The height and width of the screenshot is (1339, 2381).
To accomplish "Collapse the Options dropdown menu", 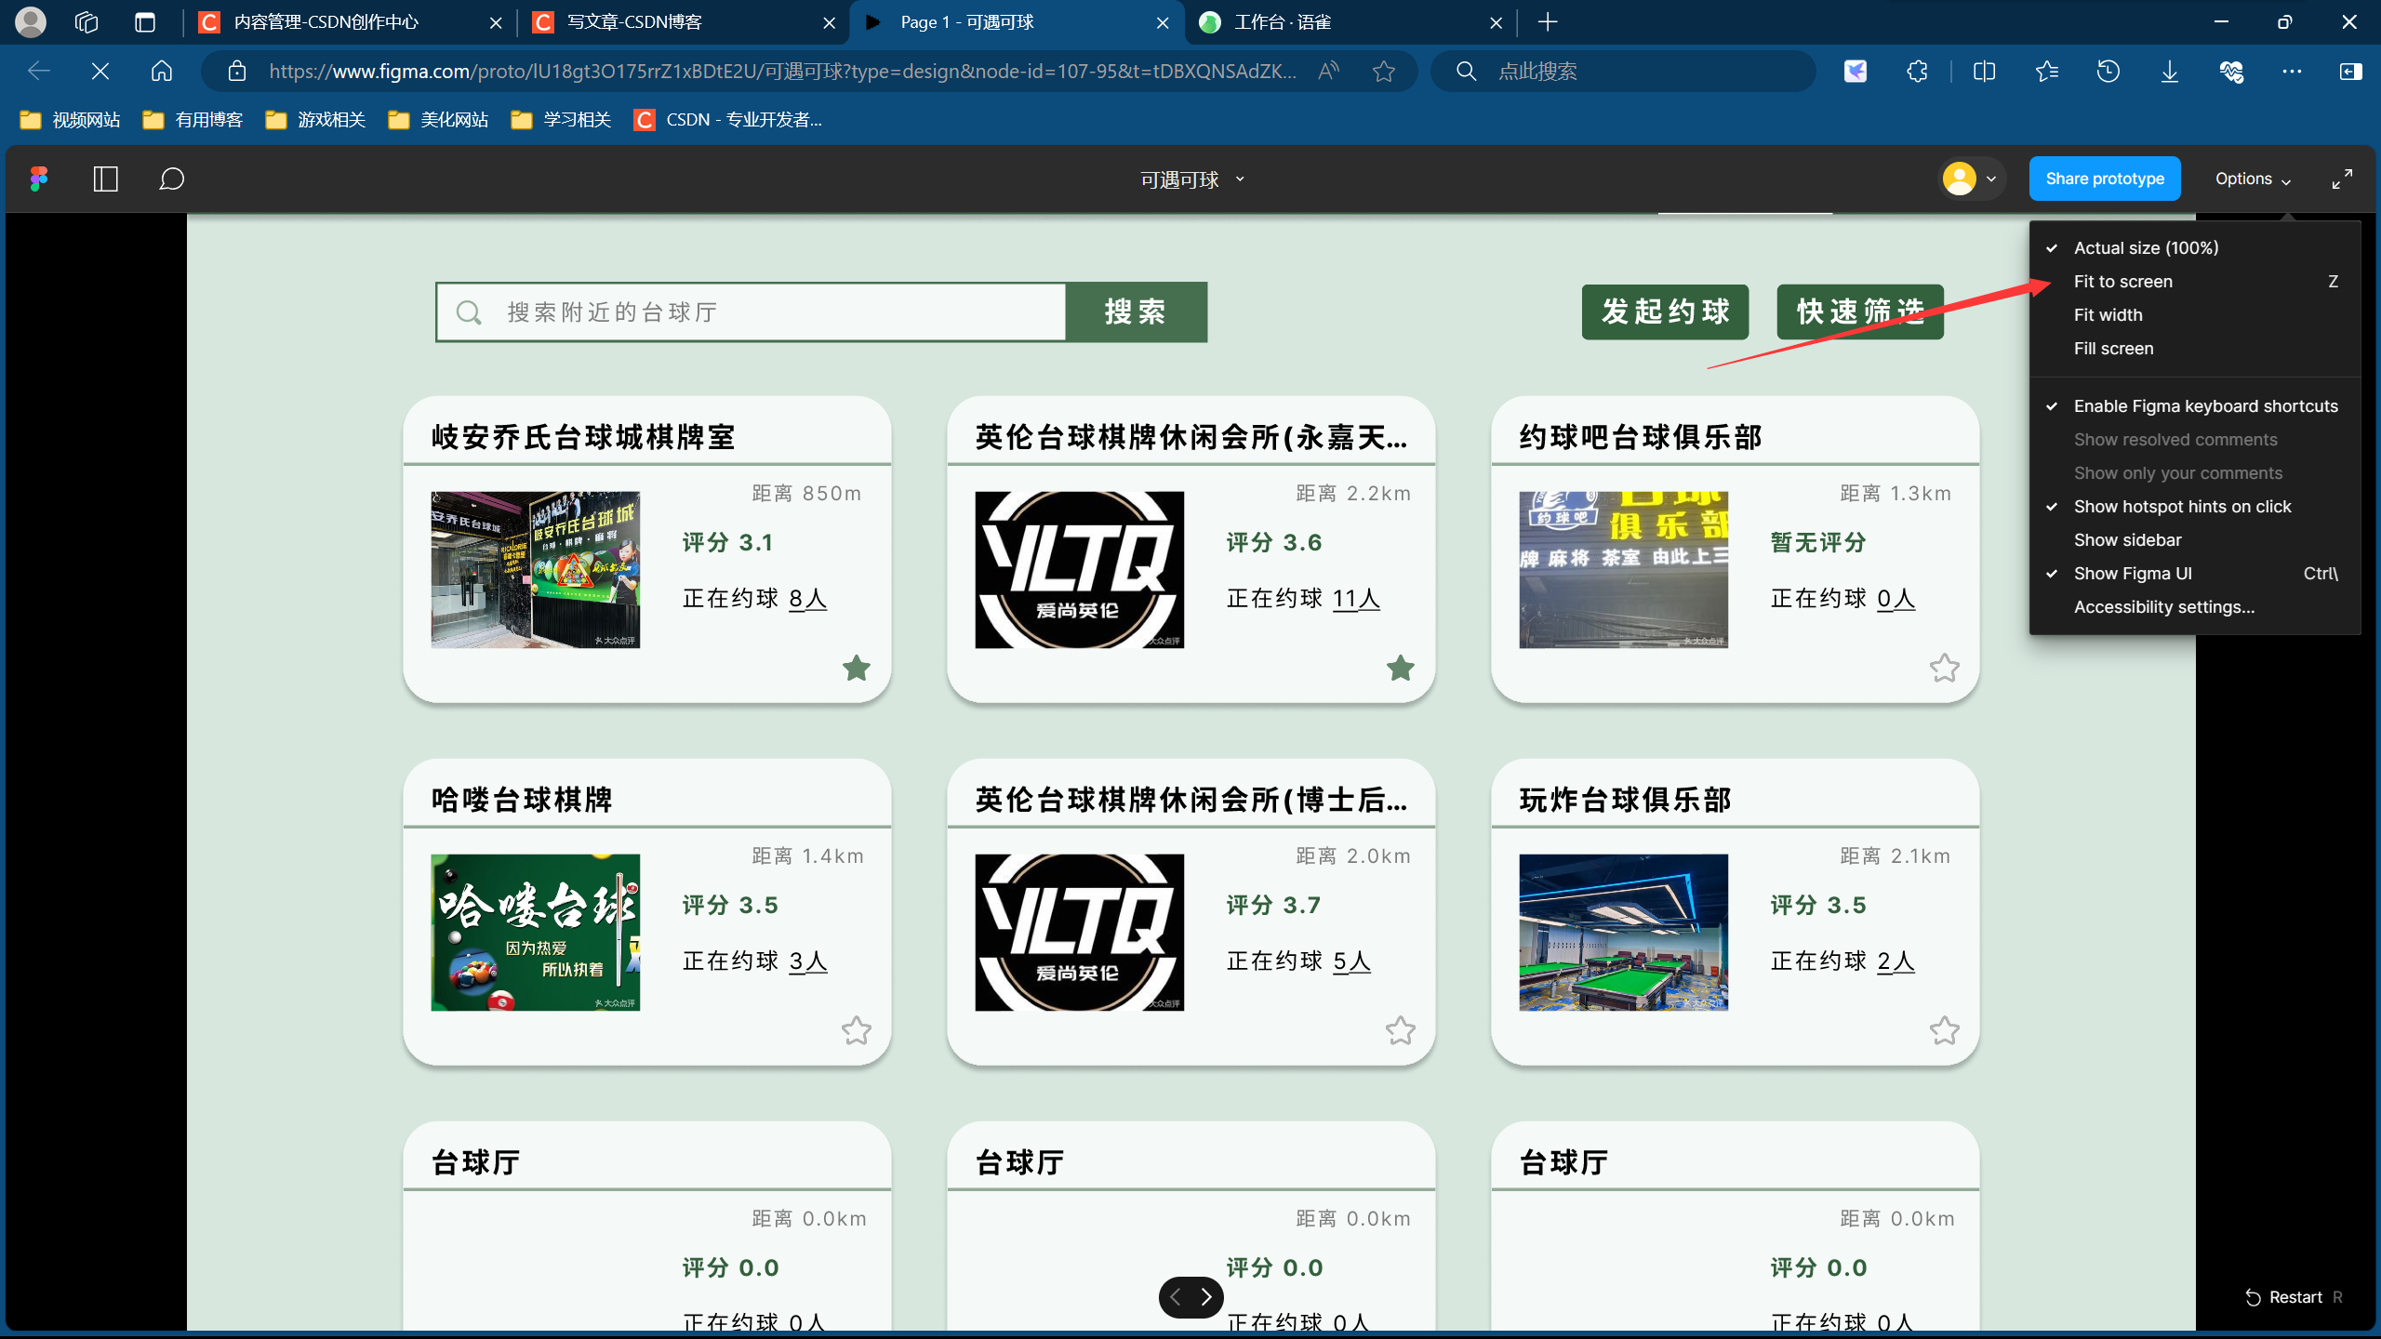I will (2252, 179).
